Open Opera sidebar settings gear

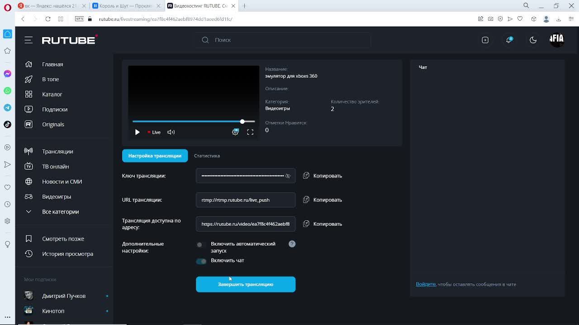click(7, 221)
